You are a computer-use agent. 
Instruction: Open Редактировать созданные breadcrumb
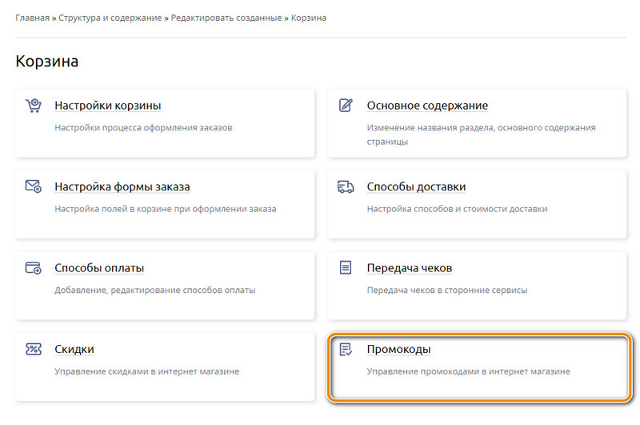(x=225, y=18)
